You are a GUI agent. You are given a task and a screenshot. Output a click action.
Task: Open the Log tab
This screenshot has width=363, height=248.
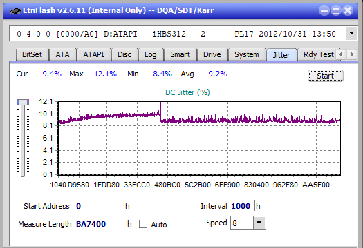[x=151, y=54]
